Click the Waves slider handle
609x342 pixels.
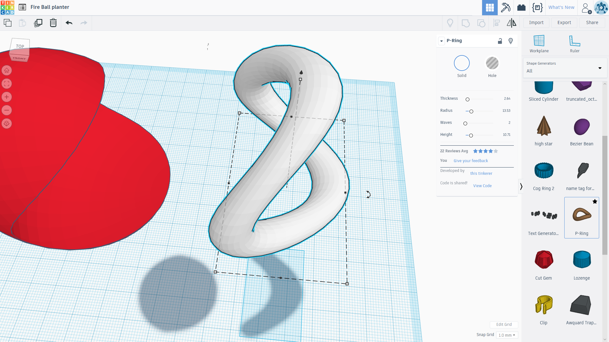coord(465,123)
